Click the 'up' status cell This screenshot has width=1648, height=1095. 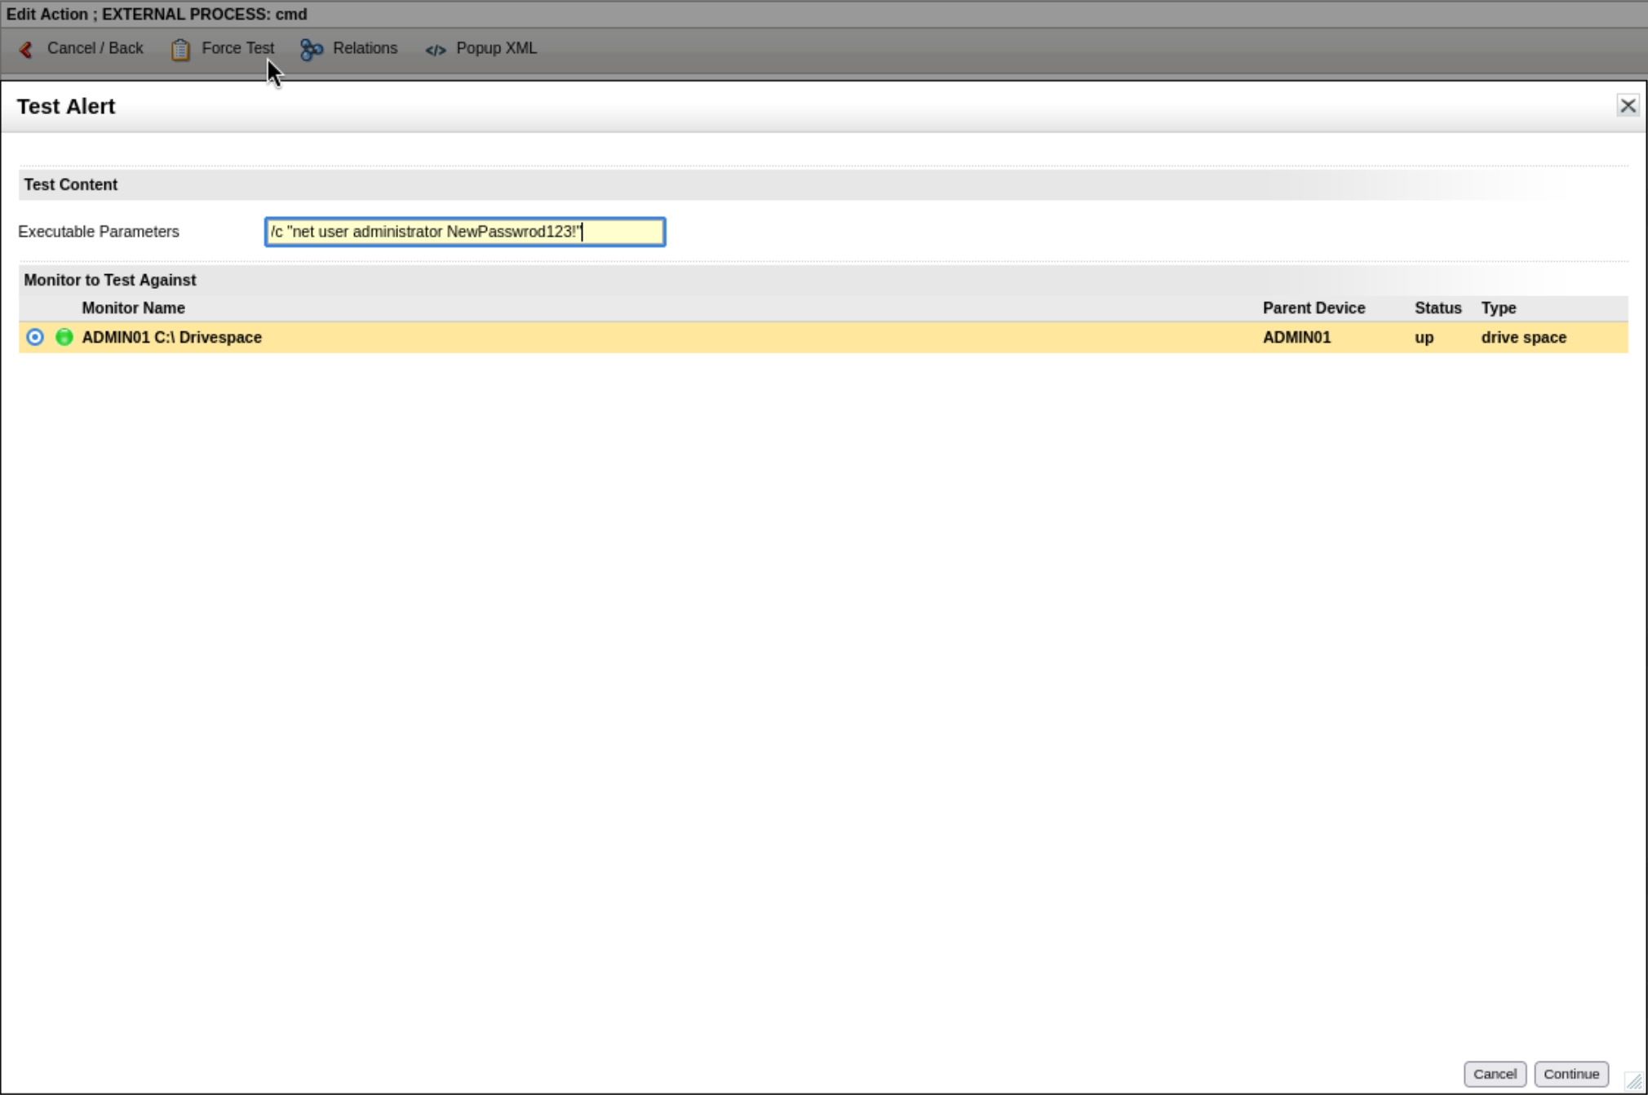click(x=1424, y=337)
